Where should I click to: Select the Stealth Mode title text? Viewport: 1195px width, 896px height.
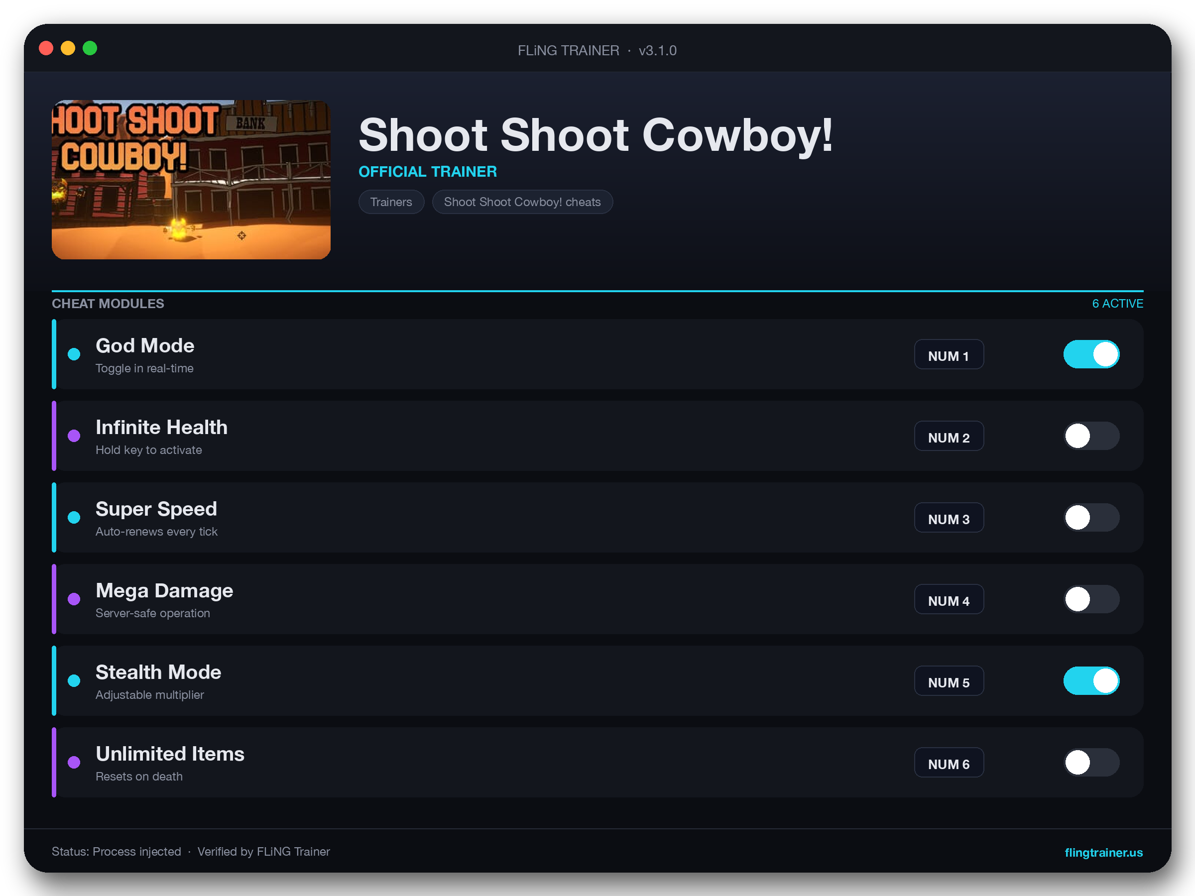(158, 672)
